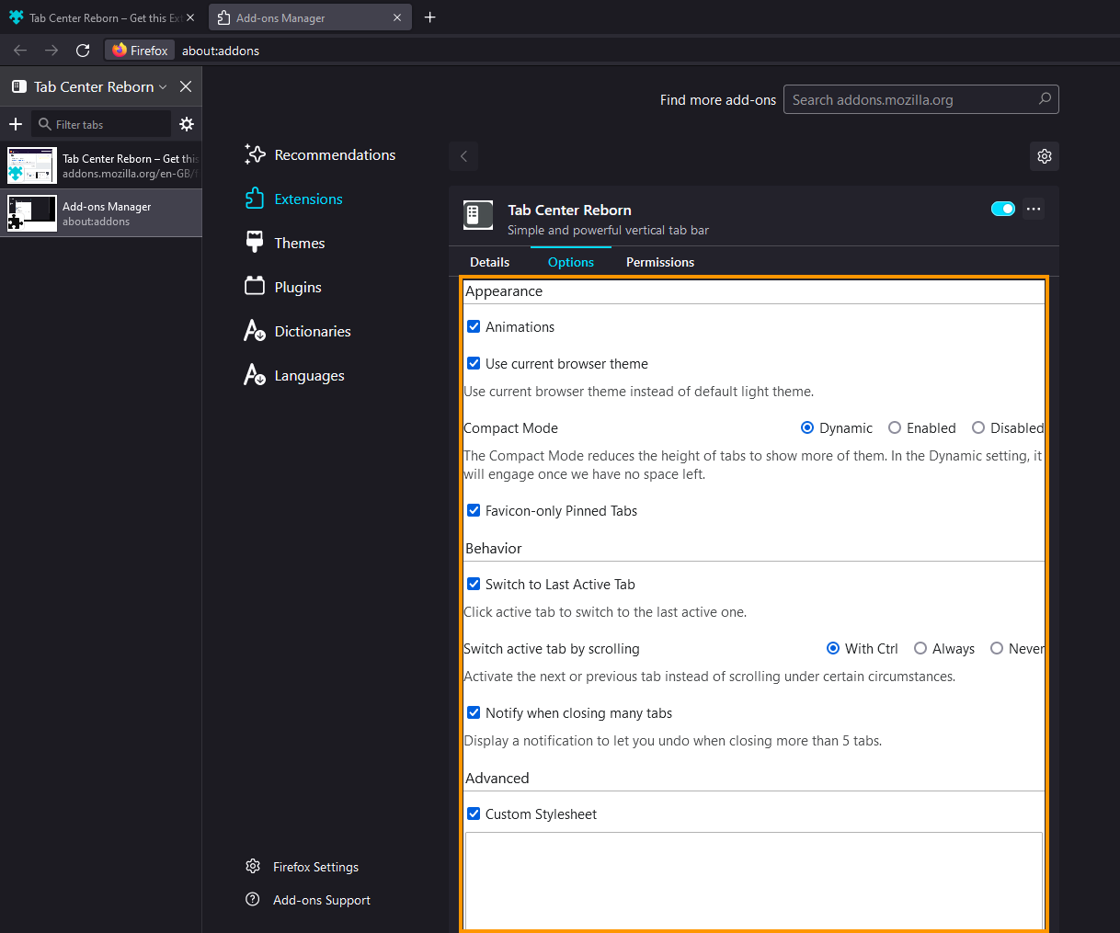Screen dimensions: 1120x933
Task: Click the Languages icon
Action: 255,375
